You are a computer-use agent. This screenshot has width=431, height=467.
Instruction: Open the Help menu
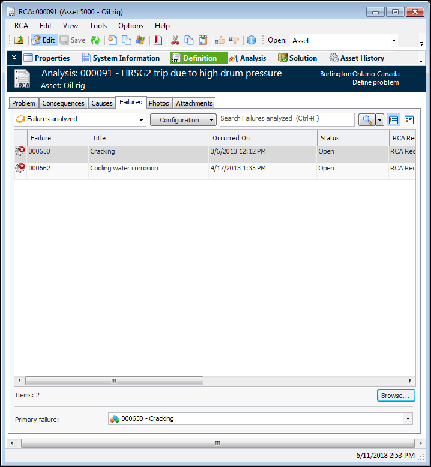coord(162,26)
